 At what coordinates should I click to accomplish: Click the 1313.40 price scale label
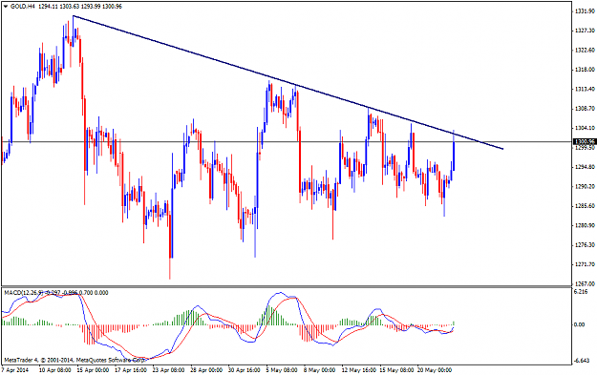(586, 89)
